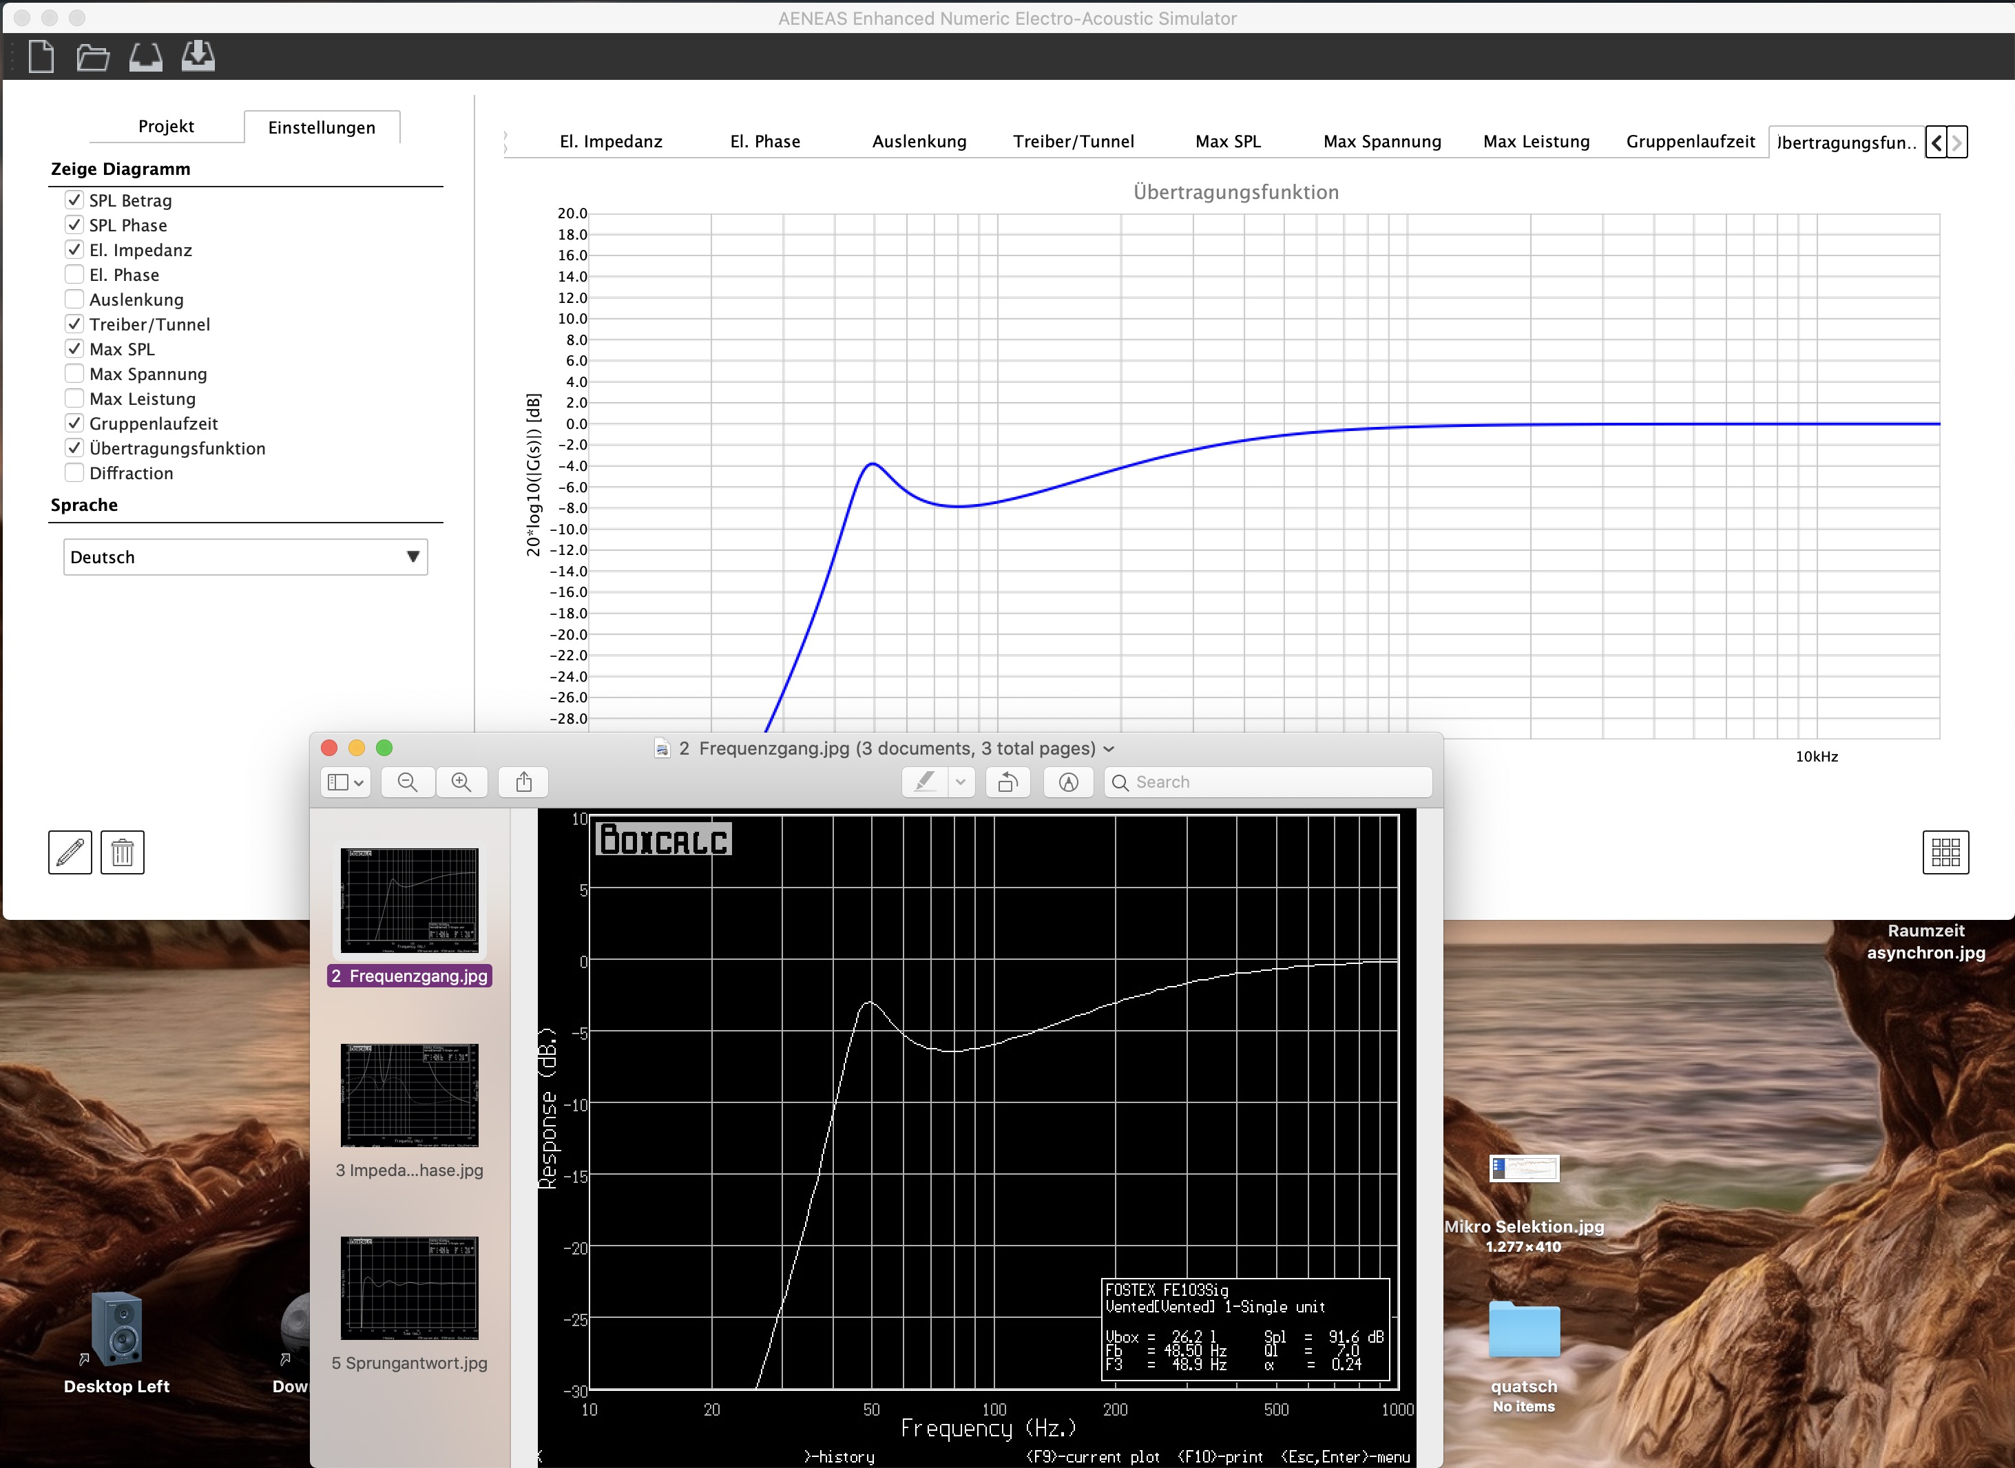This screenshot has height=1468, width=2015.
Task: Close the Preview window
Action: point(329,748)
